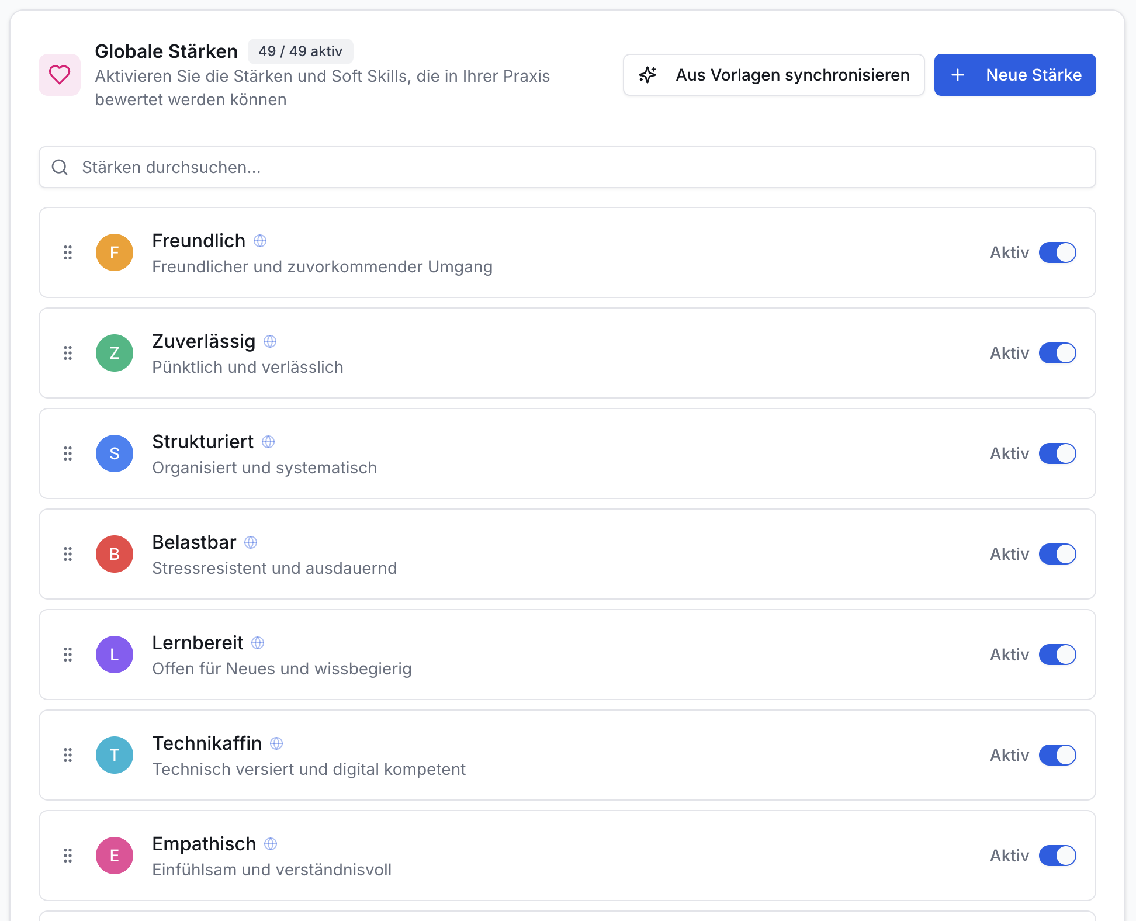The height and width of the screenshot is (921, 1136).
Task: Click description Pünktlich und verlässlich
Action: tap(248, 367)
